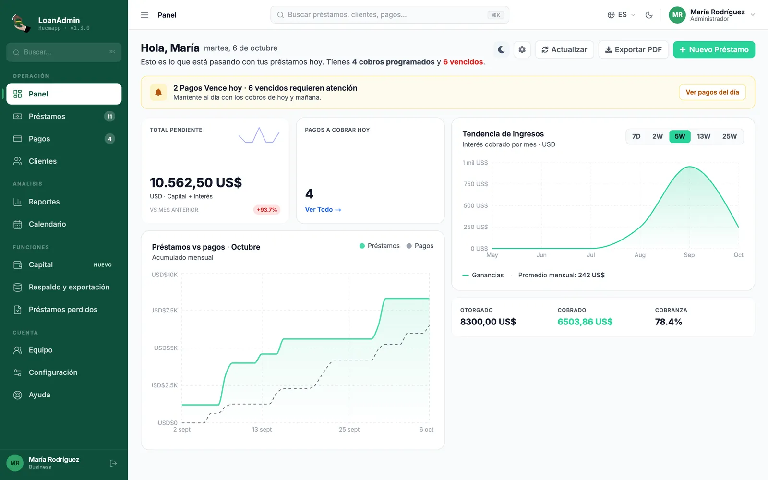This screenshot has width=768, height=480.
Task: Click the logout icon at sidebar bottom
Action: [x=113, y=463]
